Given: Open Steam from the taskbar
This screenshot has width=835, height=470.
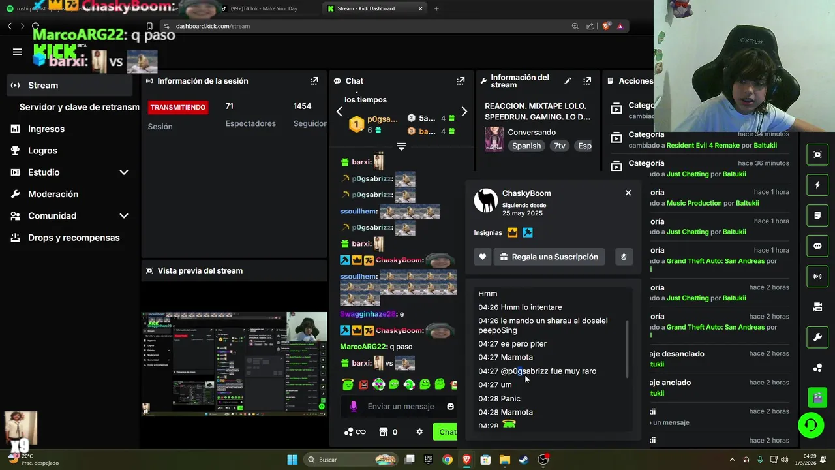Looking at the screenshot, I should coord(523,460).
